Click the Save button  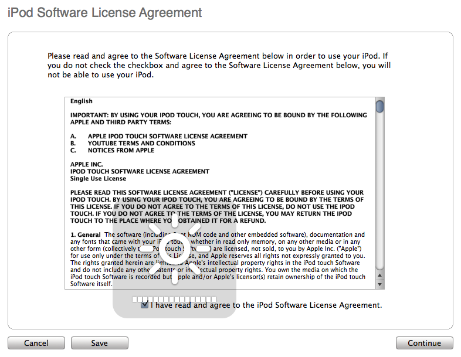coord(99,343)
